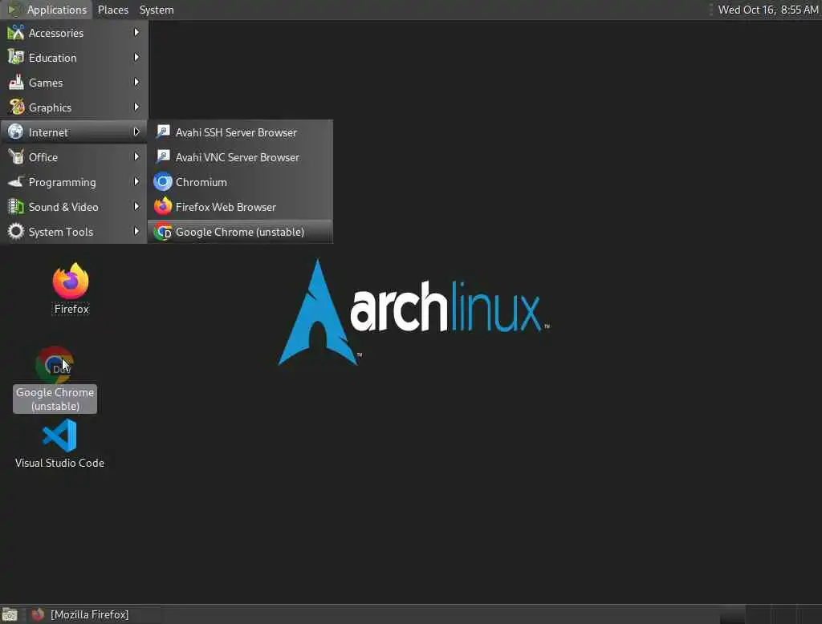Select the Google Chrome Dev desktop icon
822x624 pixels.
pos(55,365)
